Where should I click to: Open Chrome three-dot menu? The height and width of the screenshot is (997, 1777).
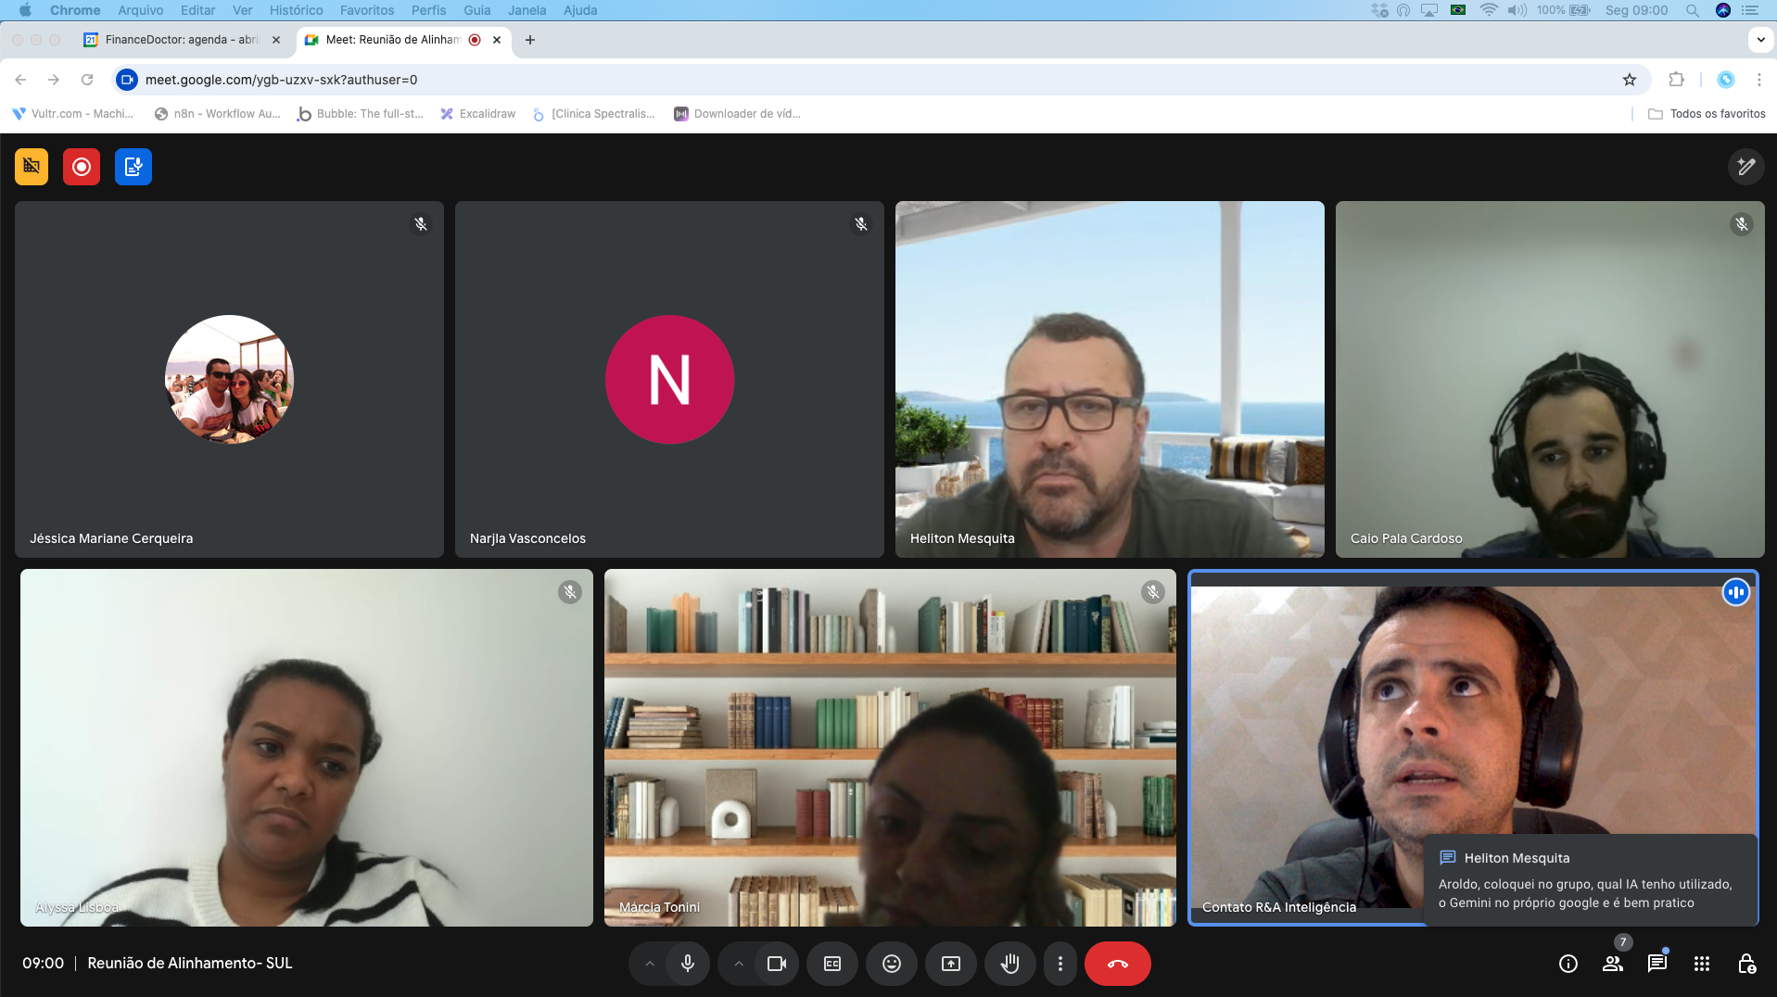click(1758, 80)
